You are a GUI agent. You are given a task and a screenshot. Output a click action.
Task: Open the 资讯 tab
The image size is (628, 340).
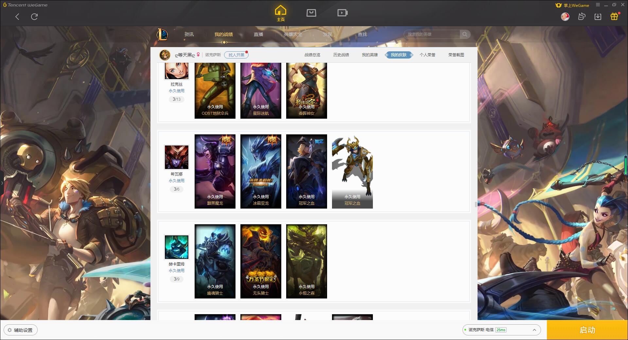[x=189, y=34]
